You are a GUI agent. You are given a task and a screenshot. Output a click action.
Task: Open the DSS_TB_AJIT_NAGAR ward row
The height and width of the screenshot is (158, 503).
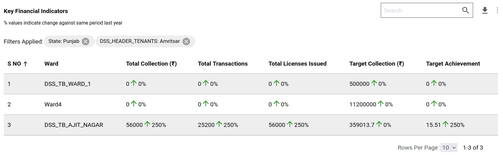coord(74,125)
